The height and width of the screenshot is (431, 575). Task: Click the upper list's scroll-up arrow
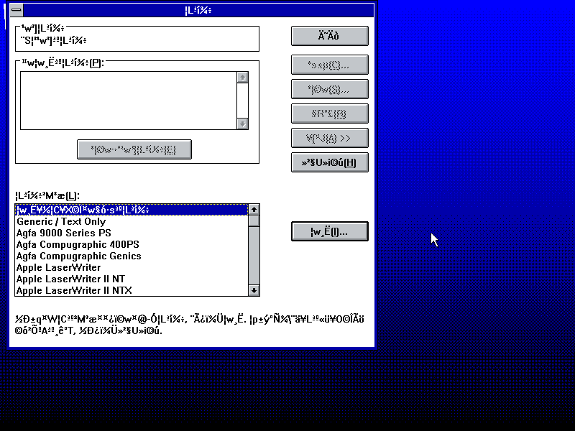pyautogui.click(x=244, y=77)
